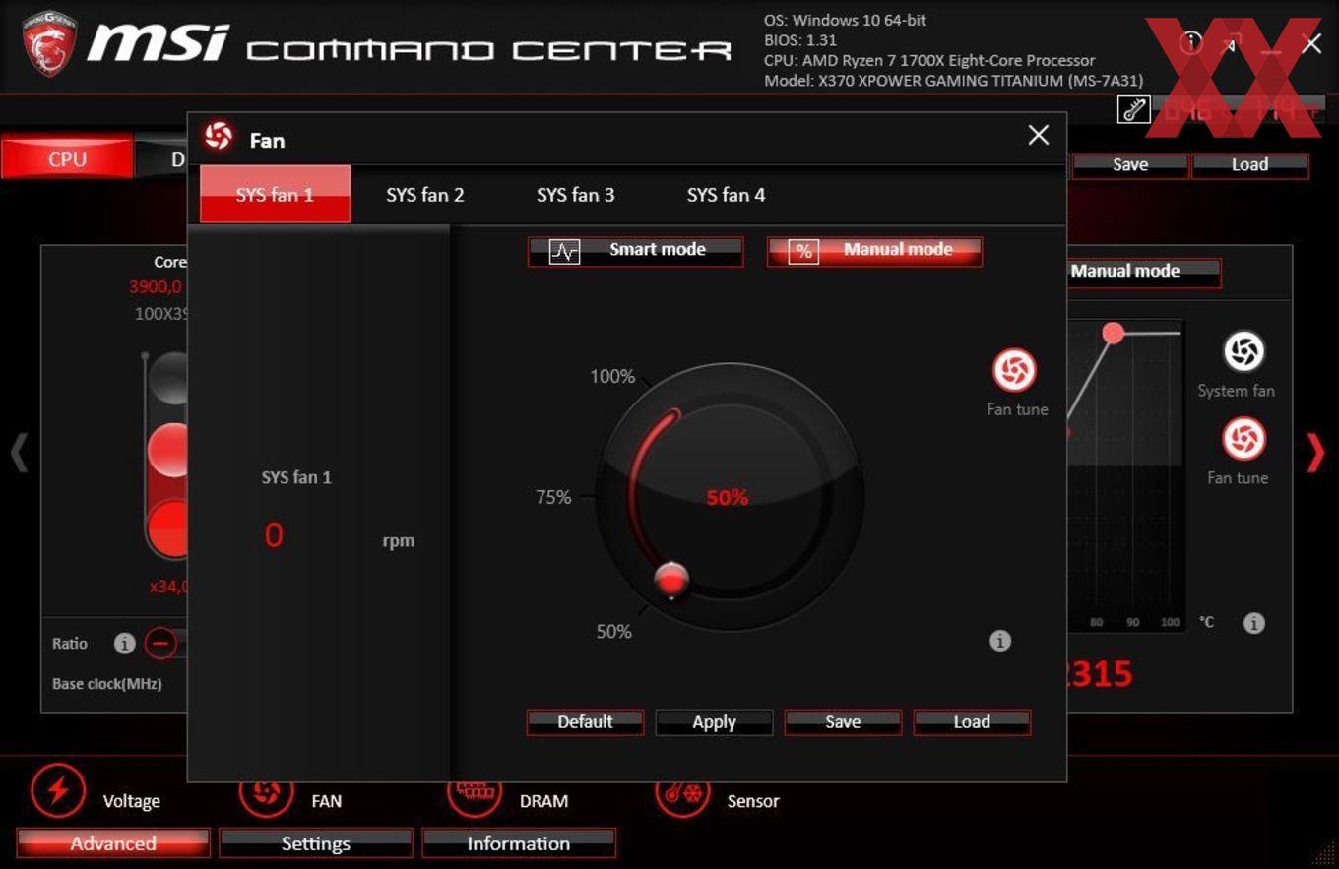Click the 50% value in dial center
The height and width of the screenshot is (869, 1339).
(727, 498)
